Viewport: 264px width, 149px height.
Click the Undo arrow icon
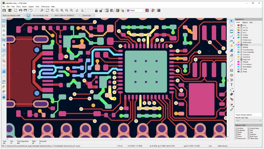31,11
